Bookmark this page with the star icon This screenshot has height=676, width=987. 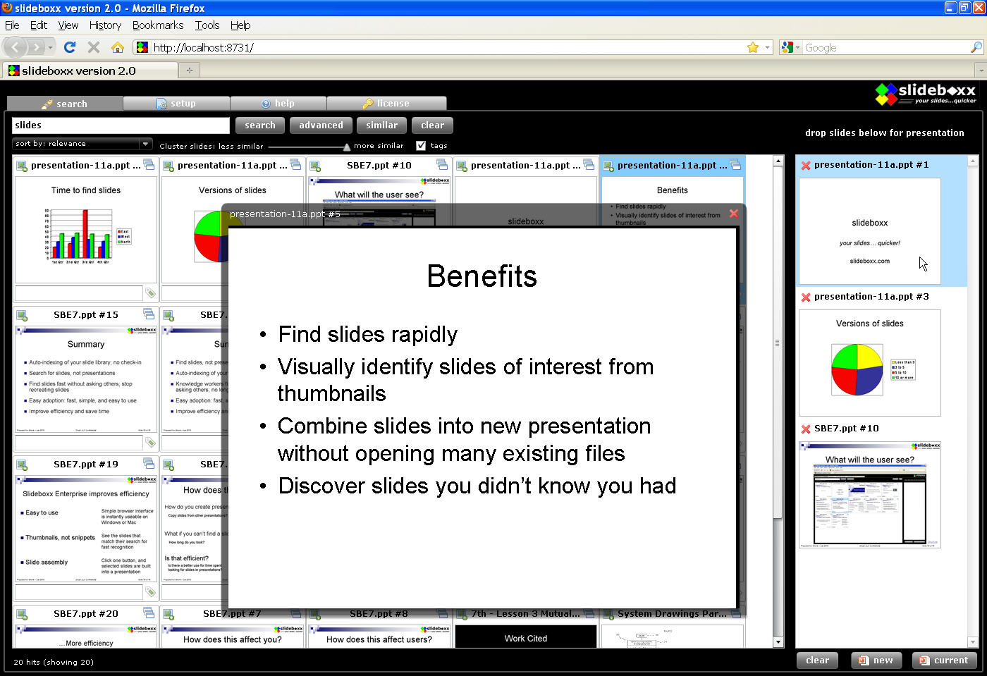(x=753, y=47)
